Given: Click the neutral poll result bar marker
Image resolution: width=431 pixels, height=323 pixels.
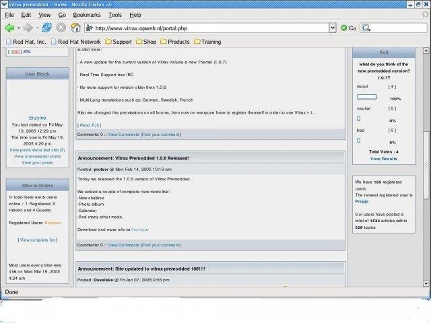Looking at the screenshot, I should click(359, 118).
